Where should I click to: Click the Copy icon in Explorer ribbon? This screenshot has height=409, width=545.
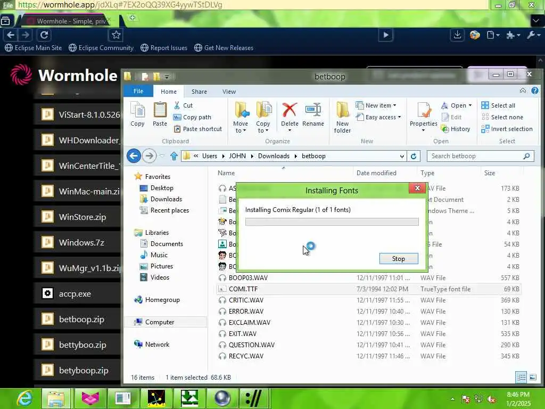click(x=137, y=114)
